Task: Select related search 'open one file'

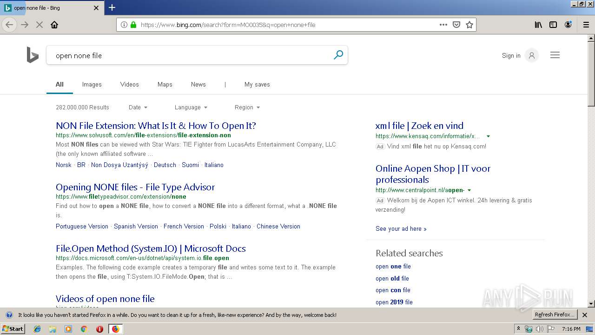Action: click(393, 267)
